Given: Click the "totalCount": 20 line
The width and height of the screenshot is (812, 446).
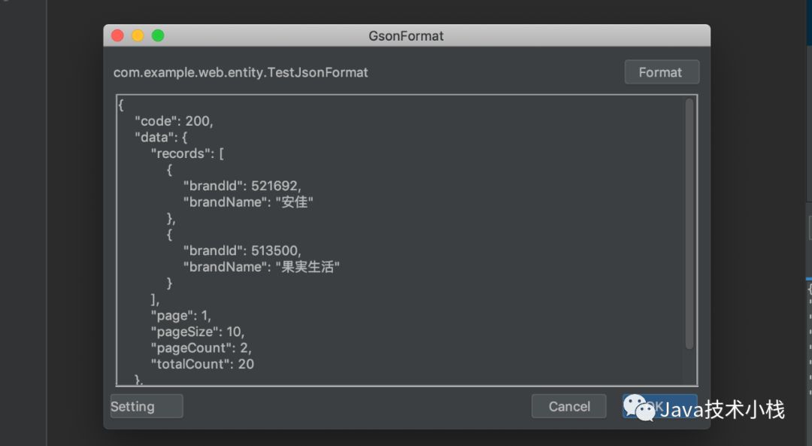Looking at the screenshot, I should pyautogui.click(x=202, y=364).
